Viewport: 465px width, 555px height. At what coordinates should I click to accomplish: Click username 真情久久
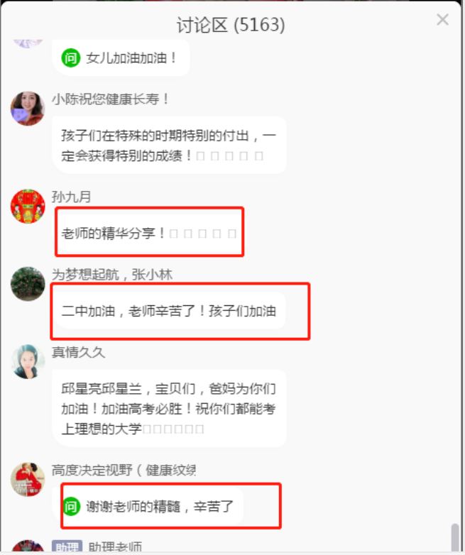[x=78, y=352]
